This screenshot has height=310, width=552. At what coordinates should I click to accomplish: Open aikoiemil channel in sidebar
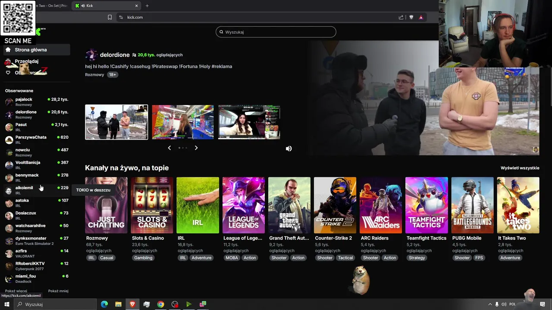point(37,190)
